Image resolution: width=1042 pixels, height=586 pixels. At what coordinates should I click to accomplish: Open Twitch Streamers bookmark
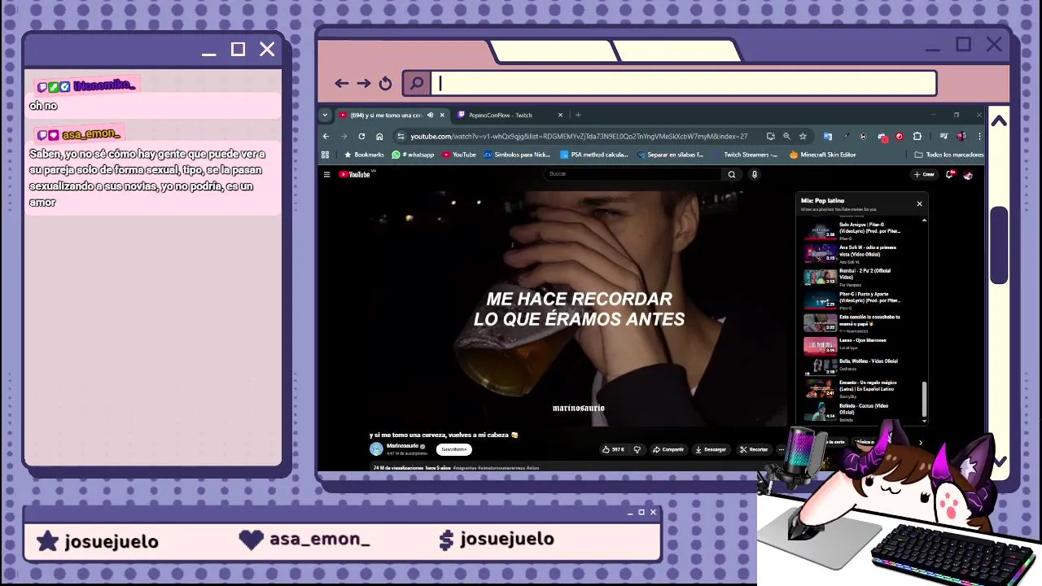click(745, 155)
